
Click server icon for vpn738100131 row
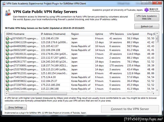pos(7,54)
